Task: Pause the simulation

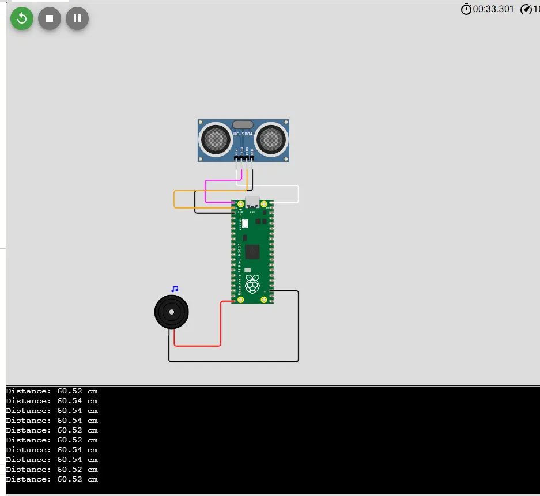Action: [77, 18]
